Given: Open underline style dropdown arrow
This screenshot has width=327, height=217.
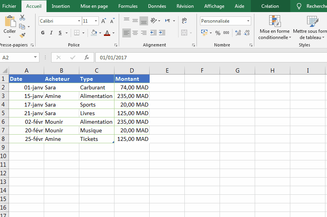Looking at the screenshot, I should pyautogui.click(x=67, y=33).
